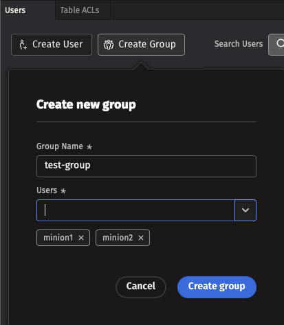Click the Create Group button label

coord(147,44)
